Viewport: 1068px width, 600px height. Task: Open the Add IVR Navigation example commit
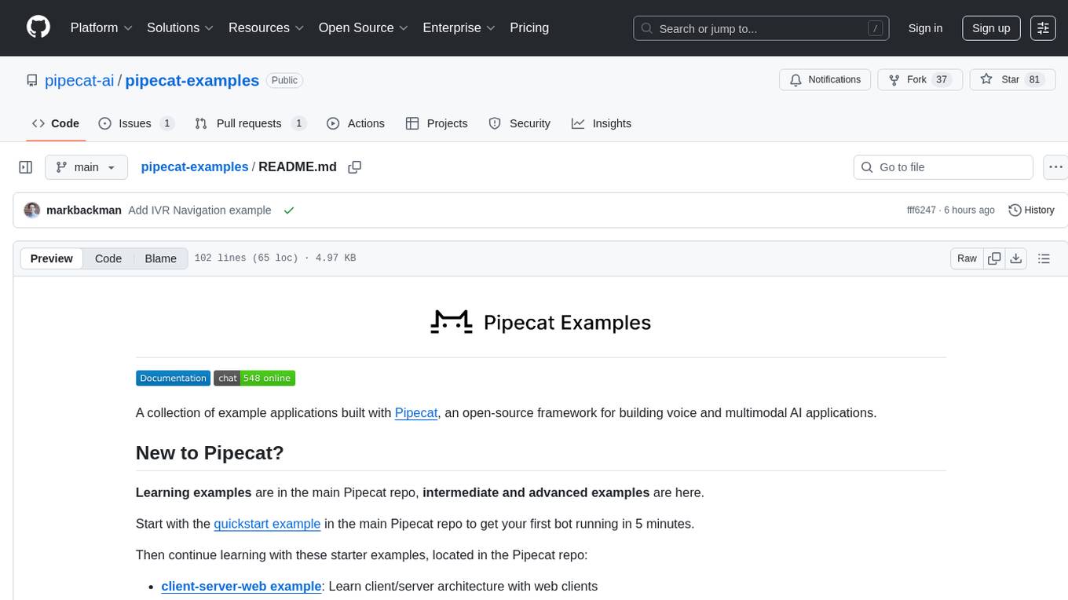199,210
